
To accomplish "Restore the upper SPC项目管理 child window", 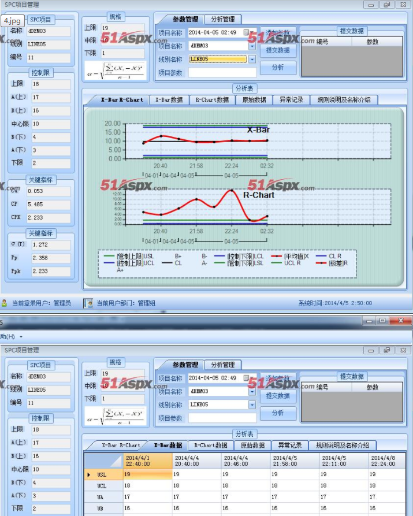I will (x=387, y=5).
